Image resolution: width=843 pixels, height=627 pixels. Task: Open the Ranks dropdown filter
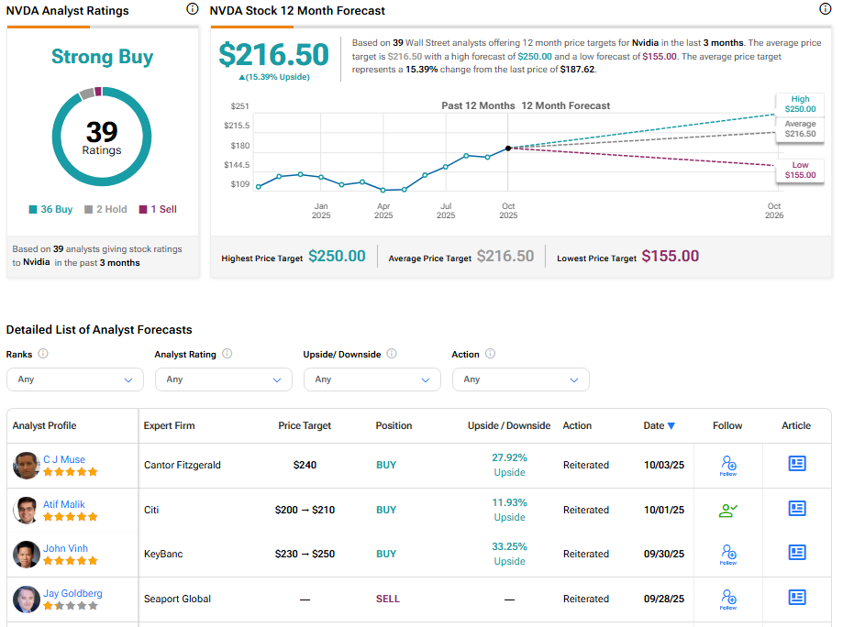(x=74, y=379)
